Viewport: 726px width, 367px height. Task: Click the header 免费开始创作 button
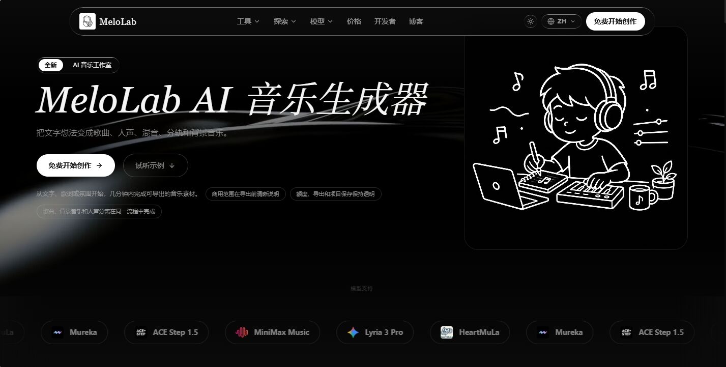point(615,21)
